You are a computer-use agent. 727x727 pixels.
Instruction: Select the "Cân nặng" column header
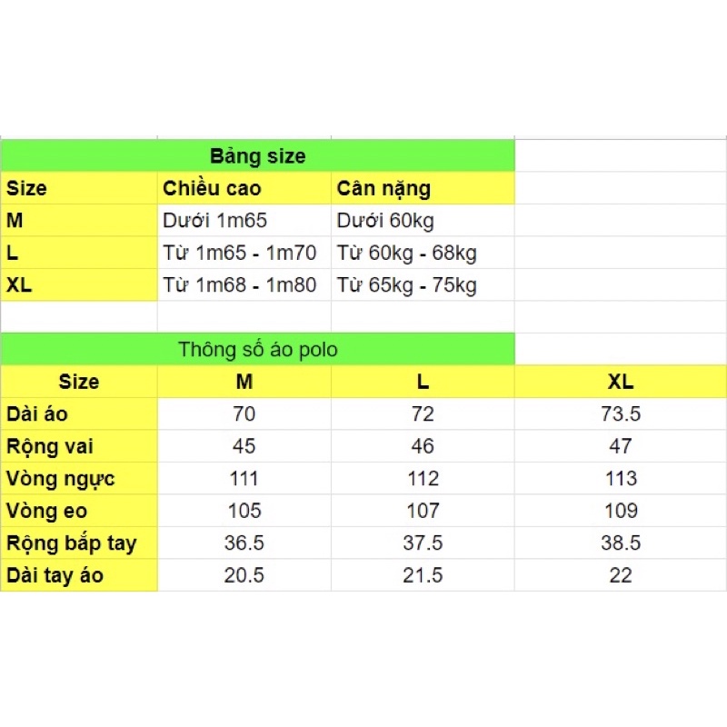[x=383, y=189]
